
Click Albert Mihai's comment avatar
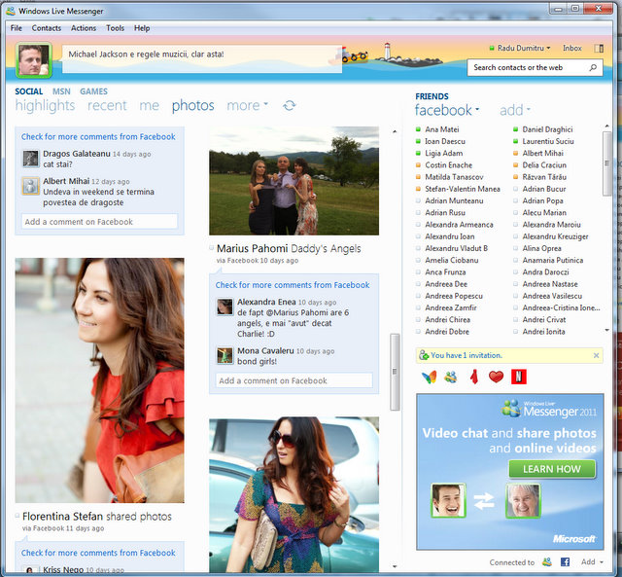coord(30,186)
